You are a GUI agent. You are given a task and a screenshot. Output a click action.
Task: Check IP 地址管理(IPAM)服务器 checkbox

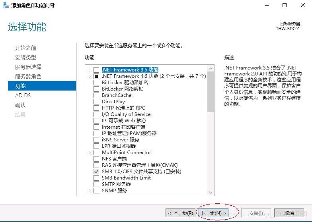(96, 133)
